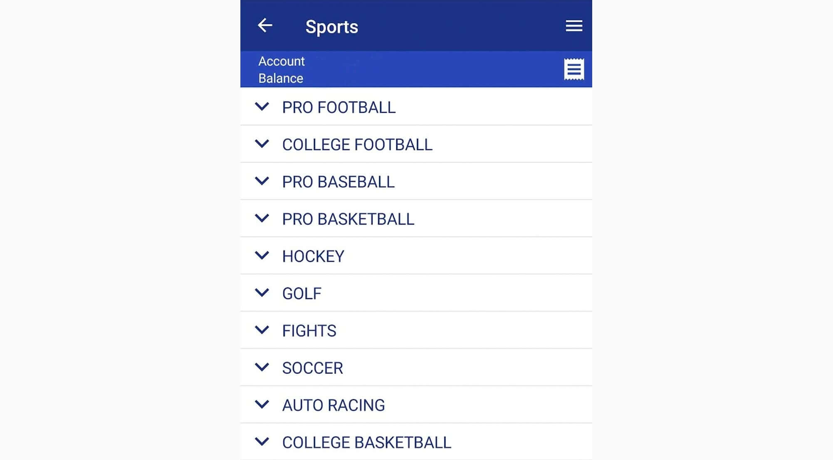
Task: Tap the back arrow in the header
Action: point(265,25)
